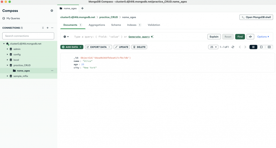The image size is (276, 148).
Task: Click the ObjectId value in document
Action: (x=106, y=58)
